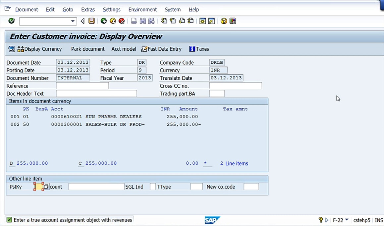This screenshot has height=226, width=384.
Task: Open the Environment menu
Action: pos(142,10)
